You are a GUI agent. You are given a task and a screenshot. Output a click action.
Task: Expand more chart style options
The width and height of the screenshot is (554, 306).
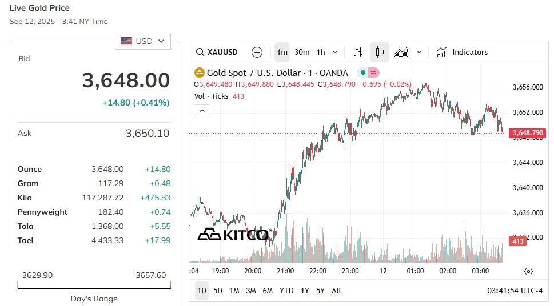coord(419,52)
